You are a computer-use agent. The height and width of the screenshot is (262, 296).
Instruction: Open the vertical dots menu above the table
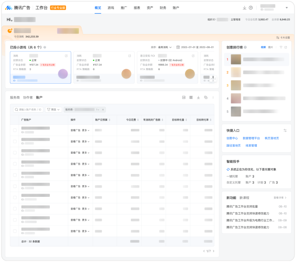(213, 98)
